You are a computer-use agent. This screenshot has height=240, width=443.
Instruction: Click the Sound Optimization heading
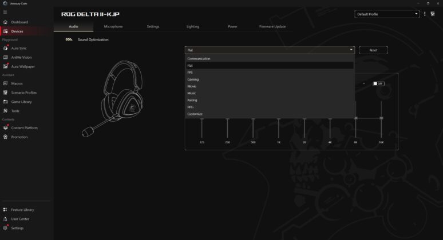[93, 40]
